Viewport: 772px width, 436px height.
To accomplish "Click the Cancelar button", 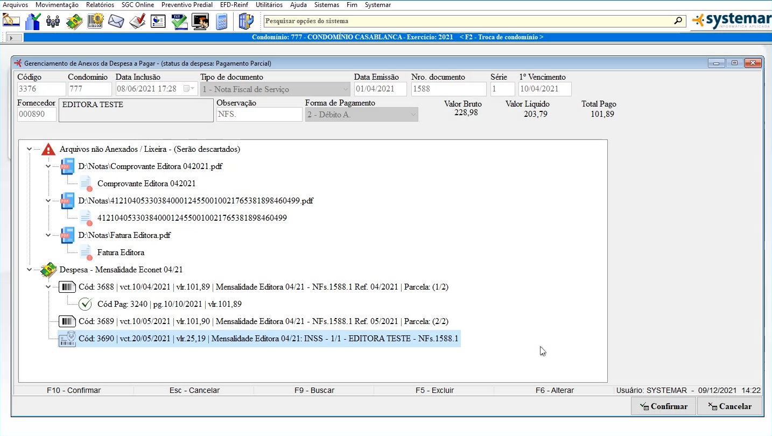I will click(729, 406).
